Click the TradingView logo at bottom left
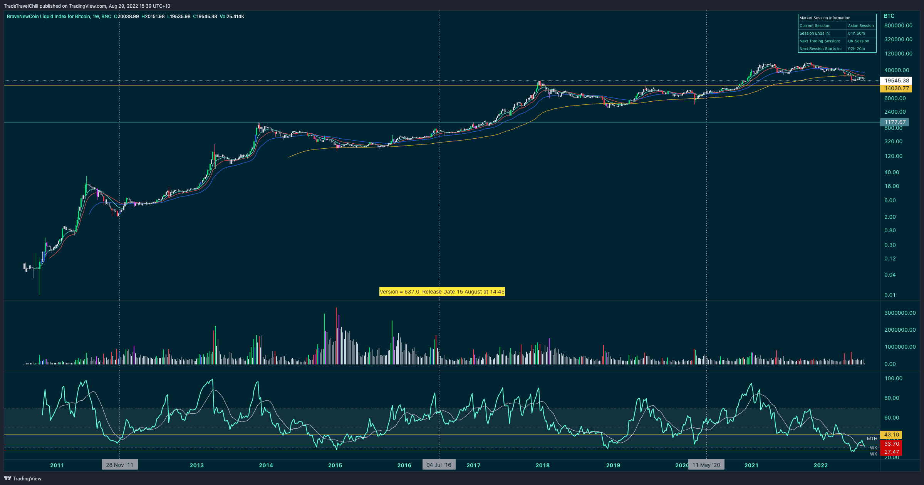Screen dimensions: 924x485 click(x=23, y=478)
